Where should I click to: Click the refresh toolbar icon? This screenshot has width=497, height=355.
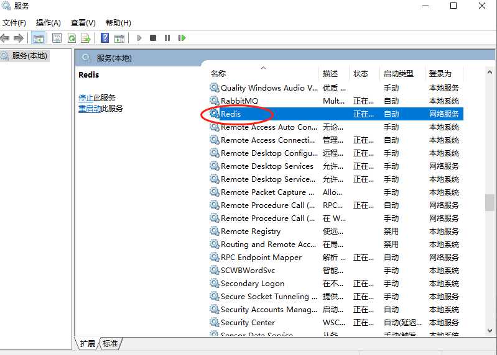click(x=72, y=38)
